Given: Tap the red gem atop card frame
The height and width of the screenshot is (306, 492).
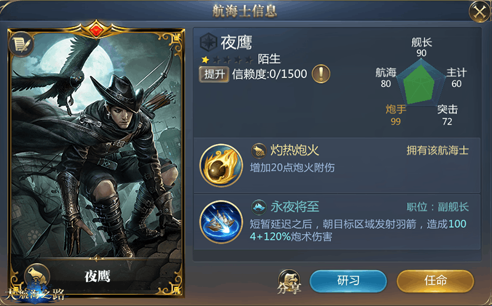Looking at the screenshot, I should [x=96, y=30].
